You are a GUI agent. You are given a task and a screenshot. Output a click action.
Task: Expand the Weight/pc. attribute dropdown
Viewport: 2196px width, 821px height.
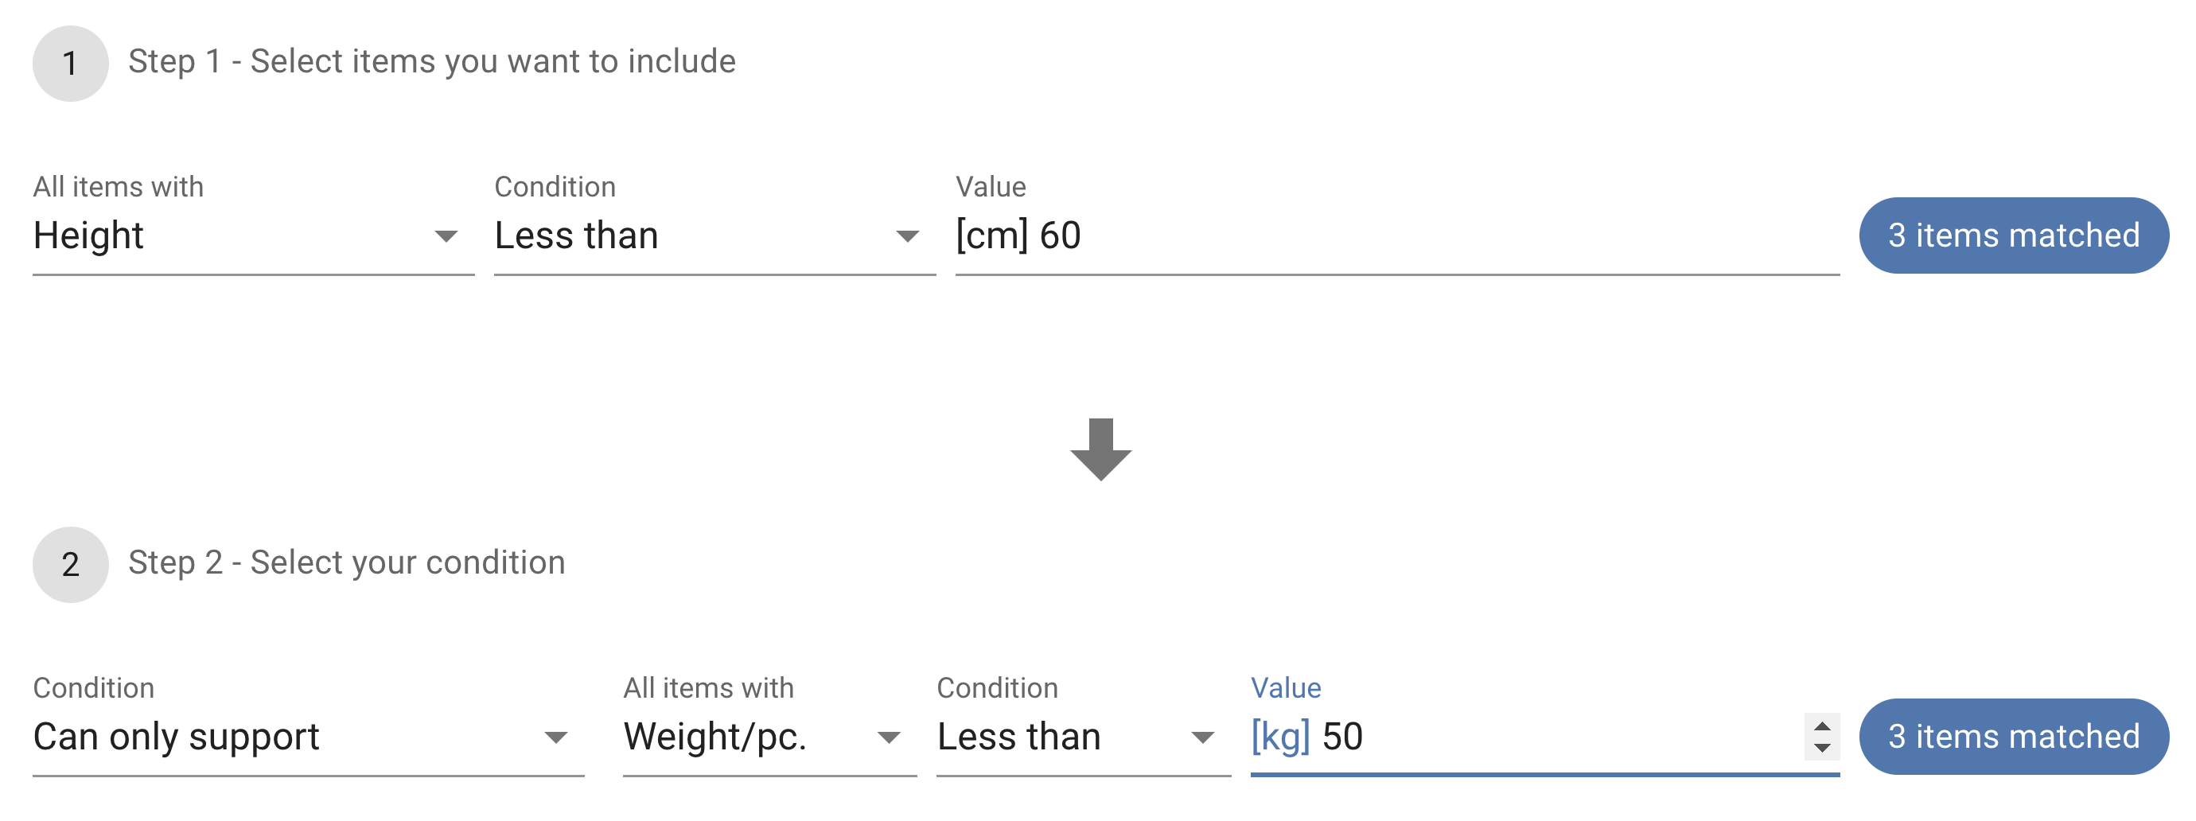[x=768, y=737]
